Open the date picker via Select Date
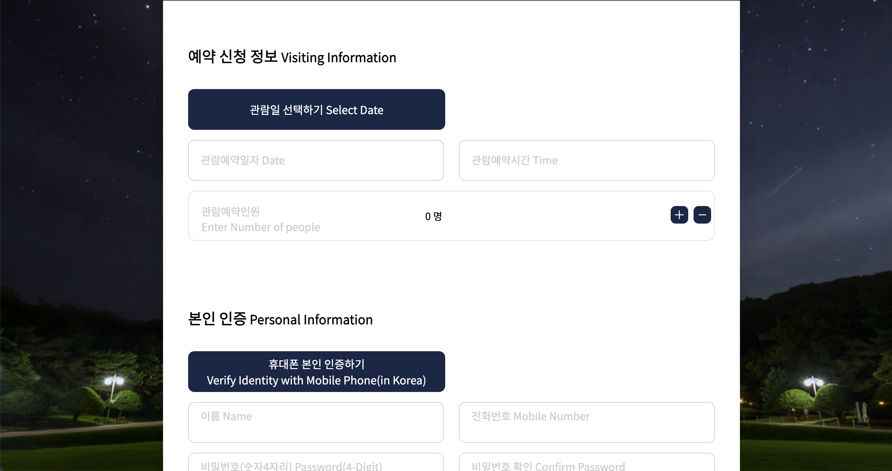This screenshot has width=892, height=471. click(x=316, y=109)
